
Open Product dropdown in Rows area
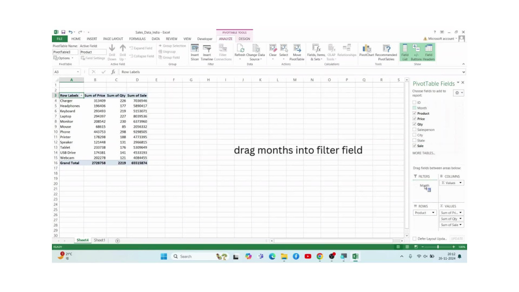point(433,213)
